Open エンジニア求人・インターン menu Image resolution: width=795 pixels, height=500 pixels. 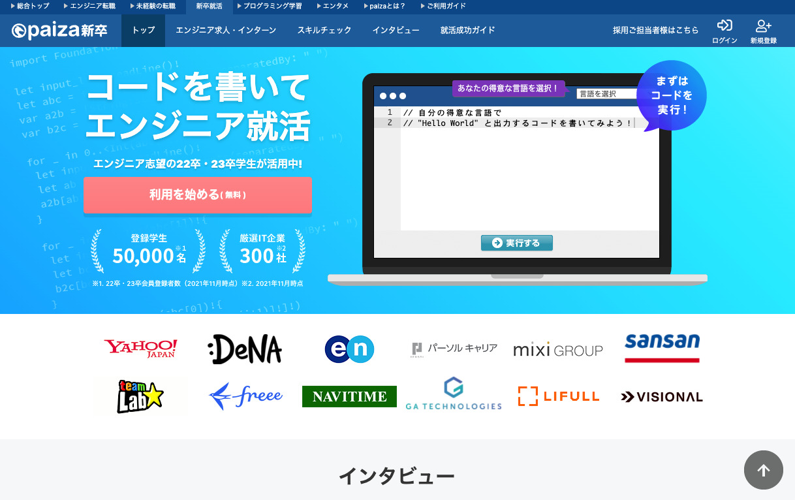coord(226,30)
